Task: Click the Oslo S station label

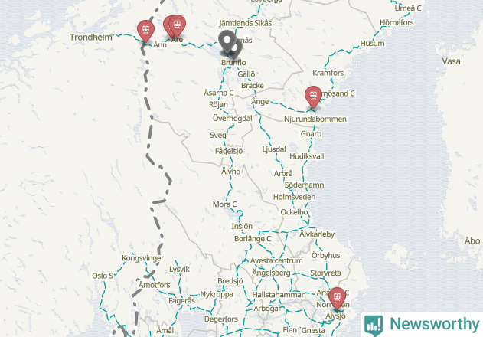Action: point(103,276)
